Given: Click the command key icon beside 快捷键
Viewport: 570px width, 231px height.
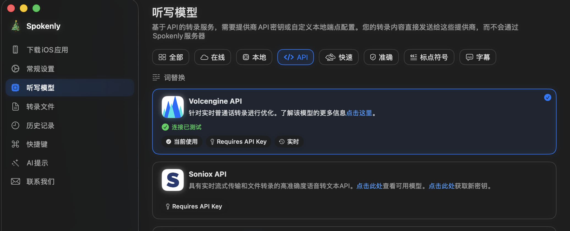Looking at the screenshot, I should 15,144.
